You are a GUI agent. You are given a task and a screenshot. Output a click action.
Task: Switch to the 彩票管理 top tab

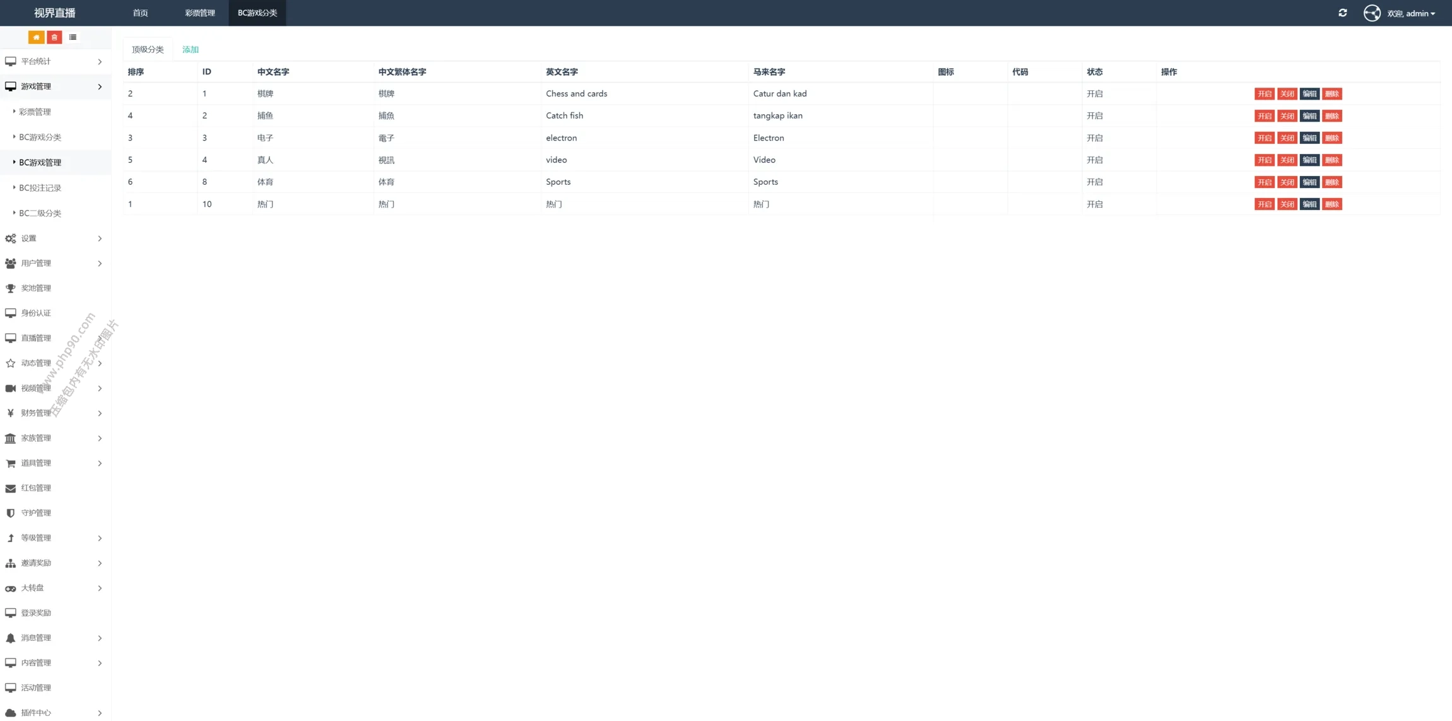tap(199, 13)
